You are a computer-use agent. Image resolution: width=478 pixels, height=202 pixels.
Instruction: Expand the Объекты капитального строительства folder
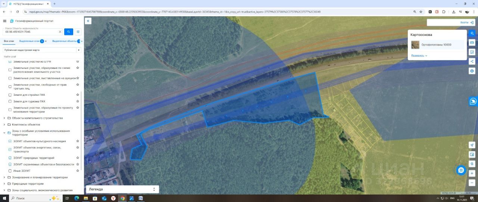click(4, 118)
